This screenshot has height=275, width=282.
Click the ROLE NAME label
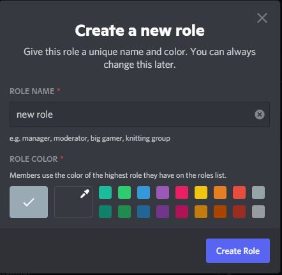pyautogui.click(x=32, y=91)
